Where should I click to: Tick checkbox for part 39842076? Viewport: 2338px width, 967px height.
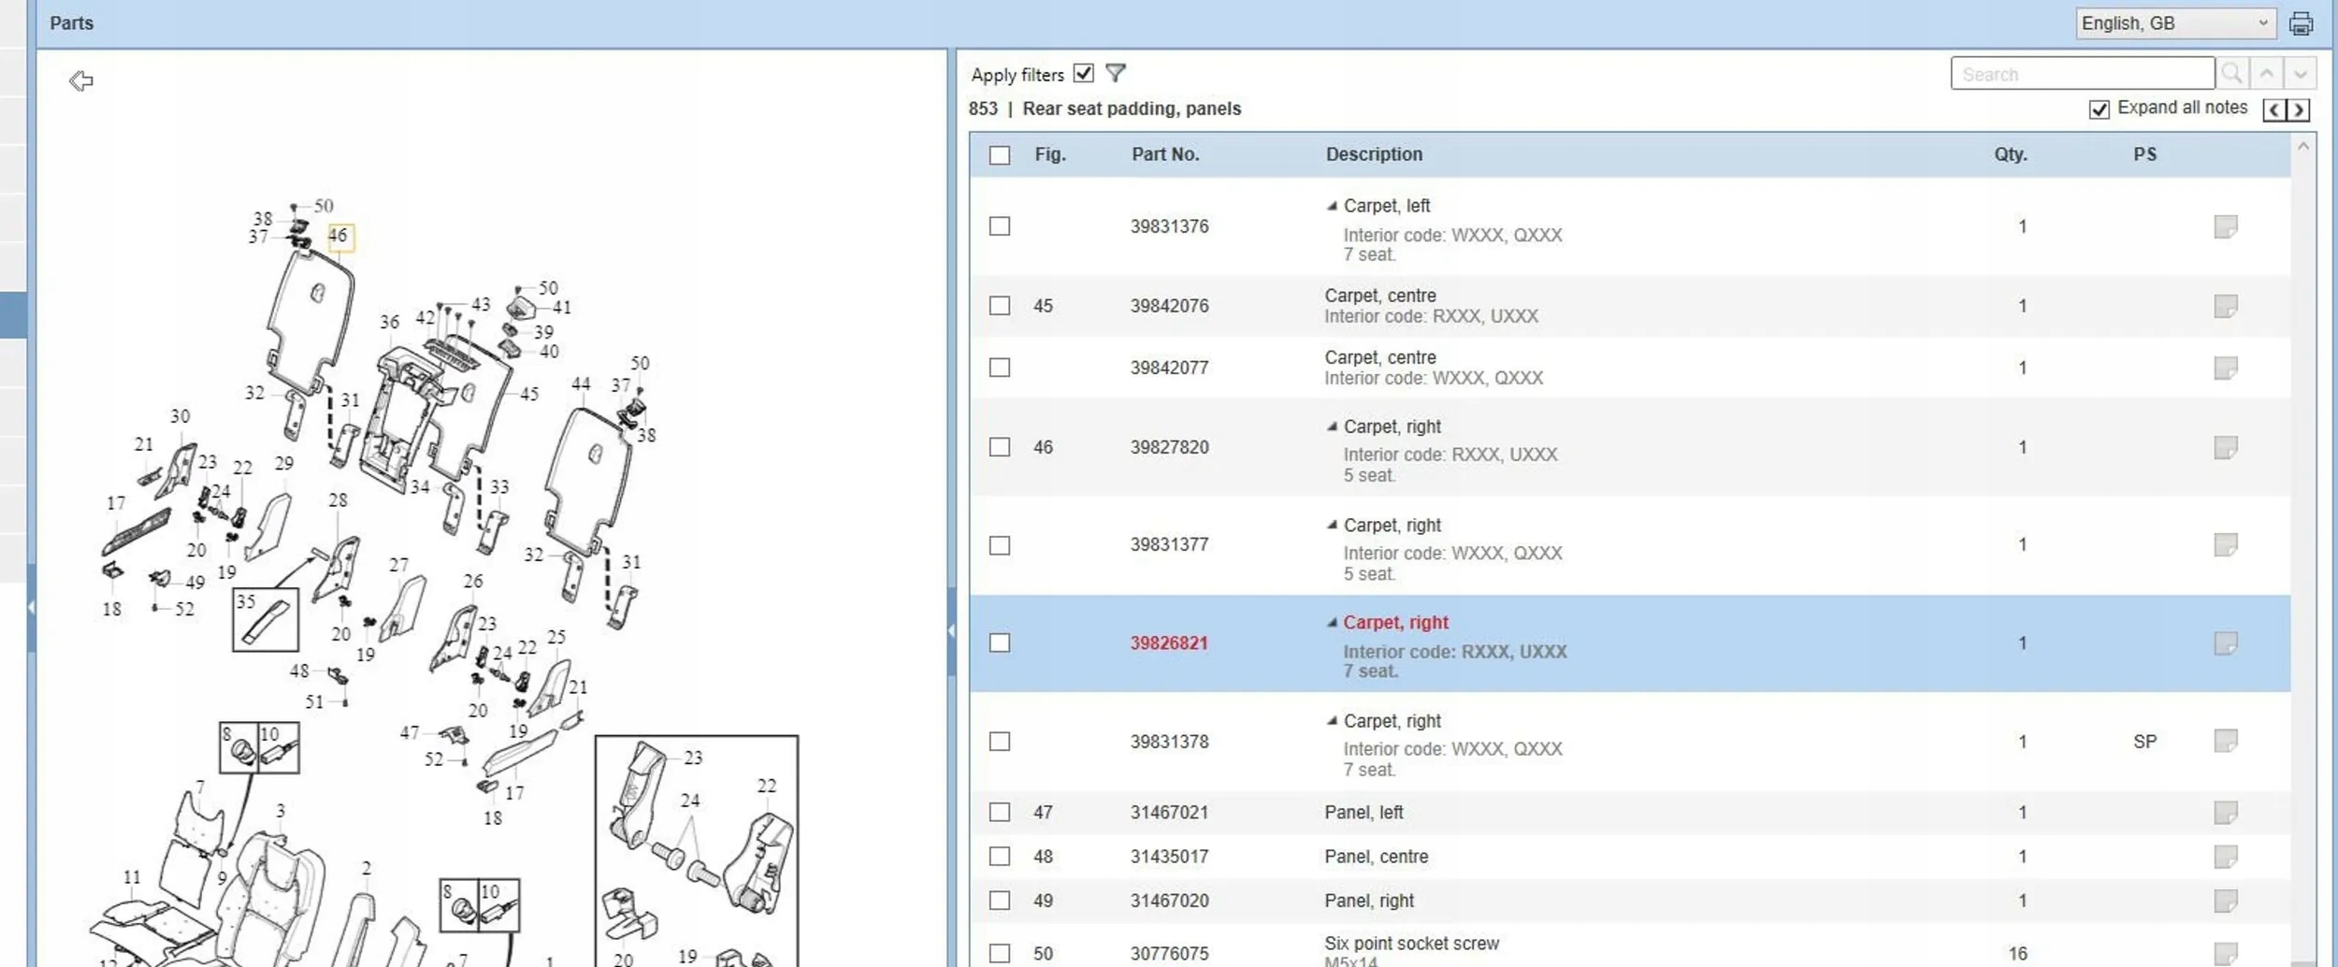[1000, 306]
